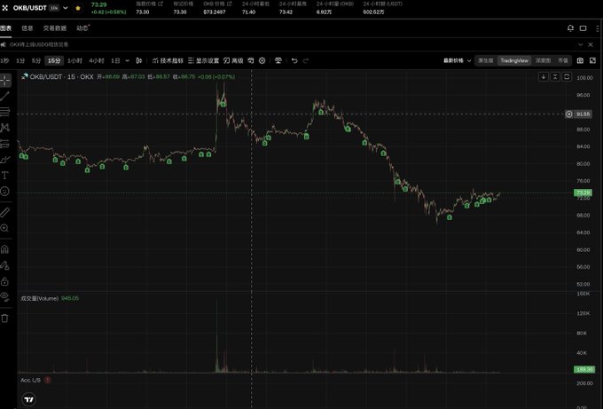
Task: Click the crosshair price label plus button
Action: 569,114
